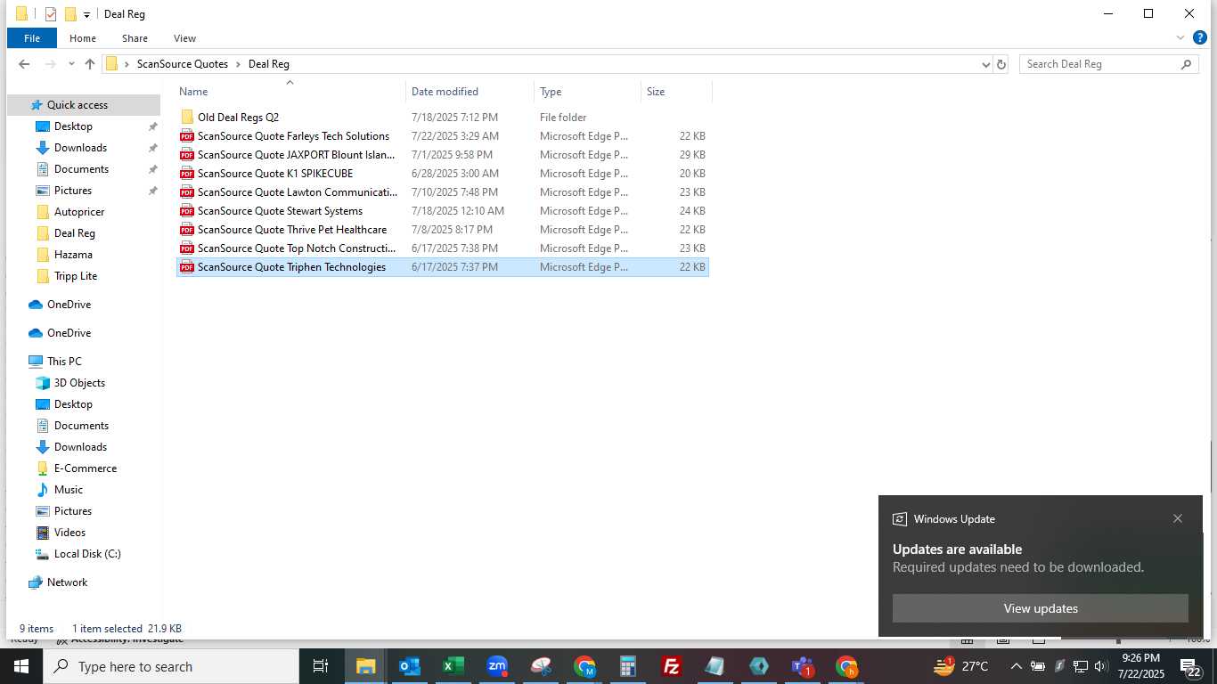Open the Windows Start menu

point(21,666)
